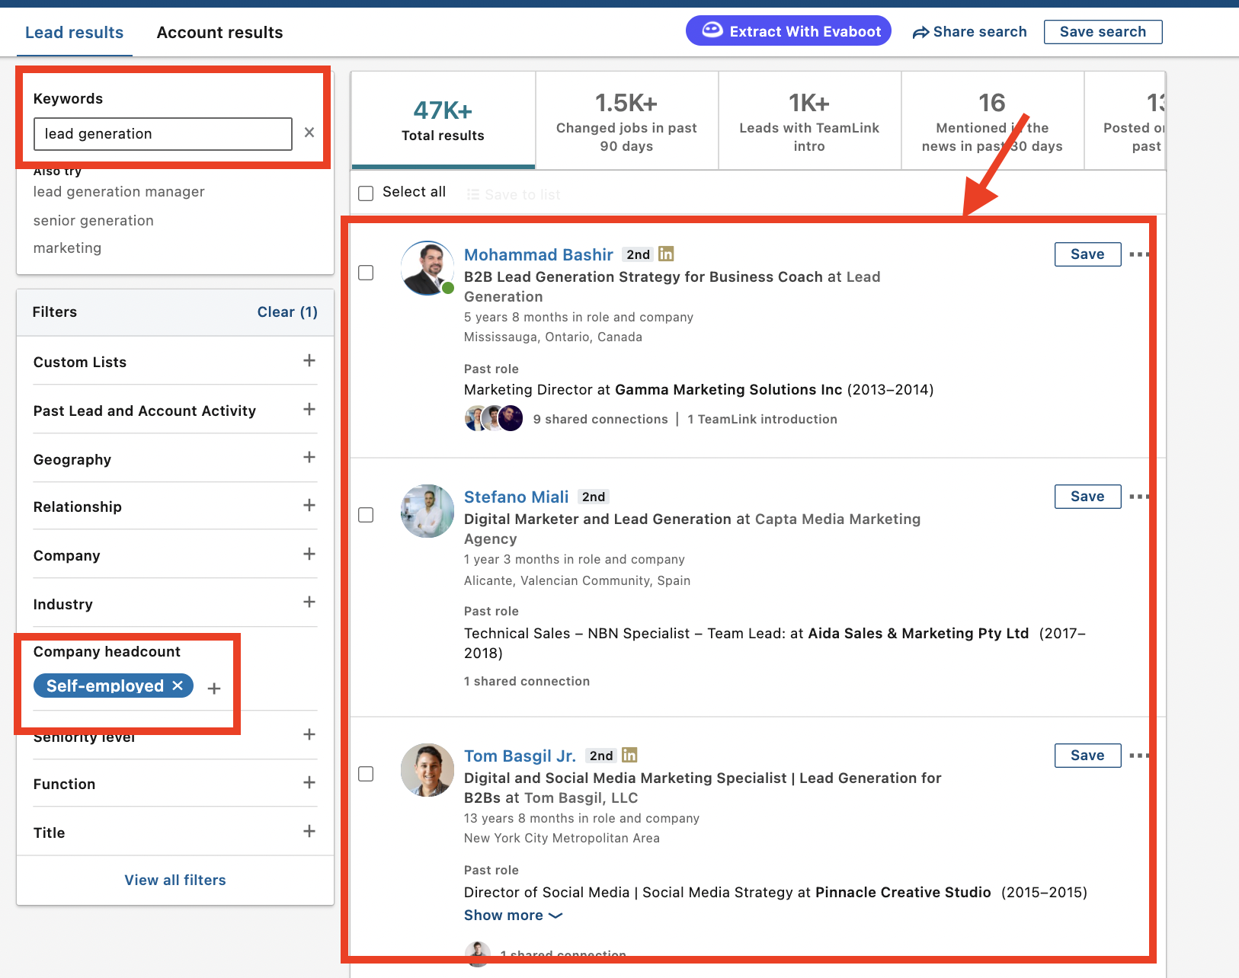This screenshot has width=1239, height=978.
Task: Click LinkedIn badge next to Mohammad Bashir
Action: (x=666, y=254)
